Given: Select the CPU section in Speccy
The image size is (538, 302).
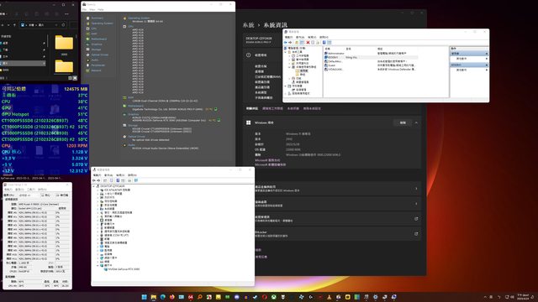Looking at the screenshot, I should (x=93, y=29).
